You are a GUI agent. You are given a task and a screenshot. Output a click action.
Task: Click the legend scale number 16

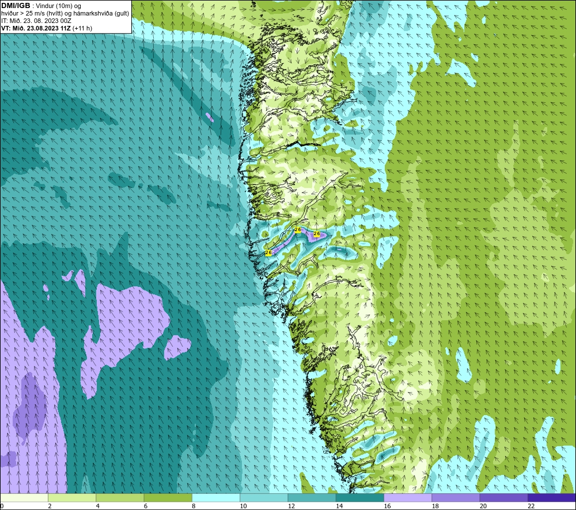coord(387,506)
